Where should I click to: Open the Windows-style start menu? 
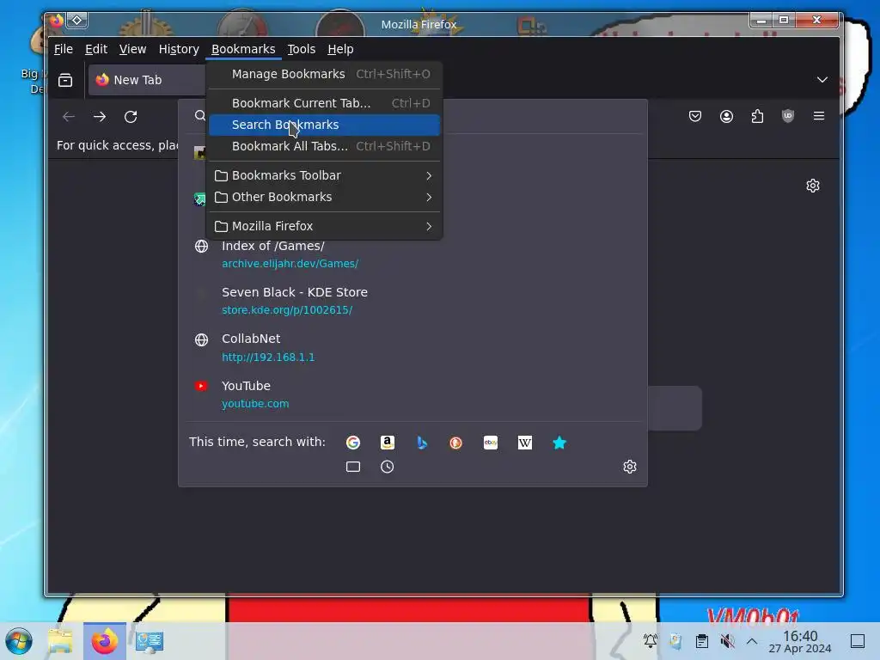(19, 641)
